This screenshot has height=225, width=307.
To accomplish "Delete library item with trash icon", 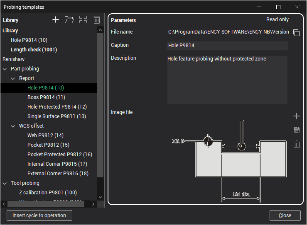I will tap(96, 20).
